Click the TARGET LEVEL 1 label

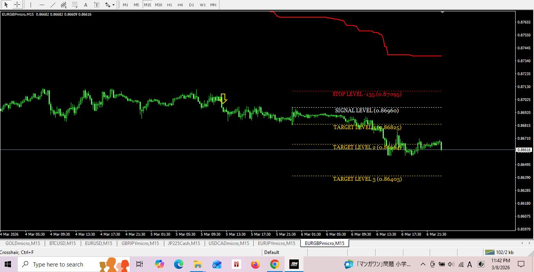pyautogui.click(x=367, y=128)
